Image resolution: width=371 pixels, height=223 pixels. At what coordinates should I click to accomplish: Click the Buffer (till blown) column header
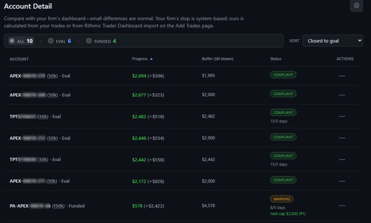(x=217, y=59)
